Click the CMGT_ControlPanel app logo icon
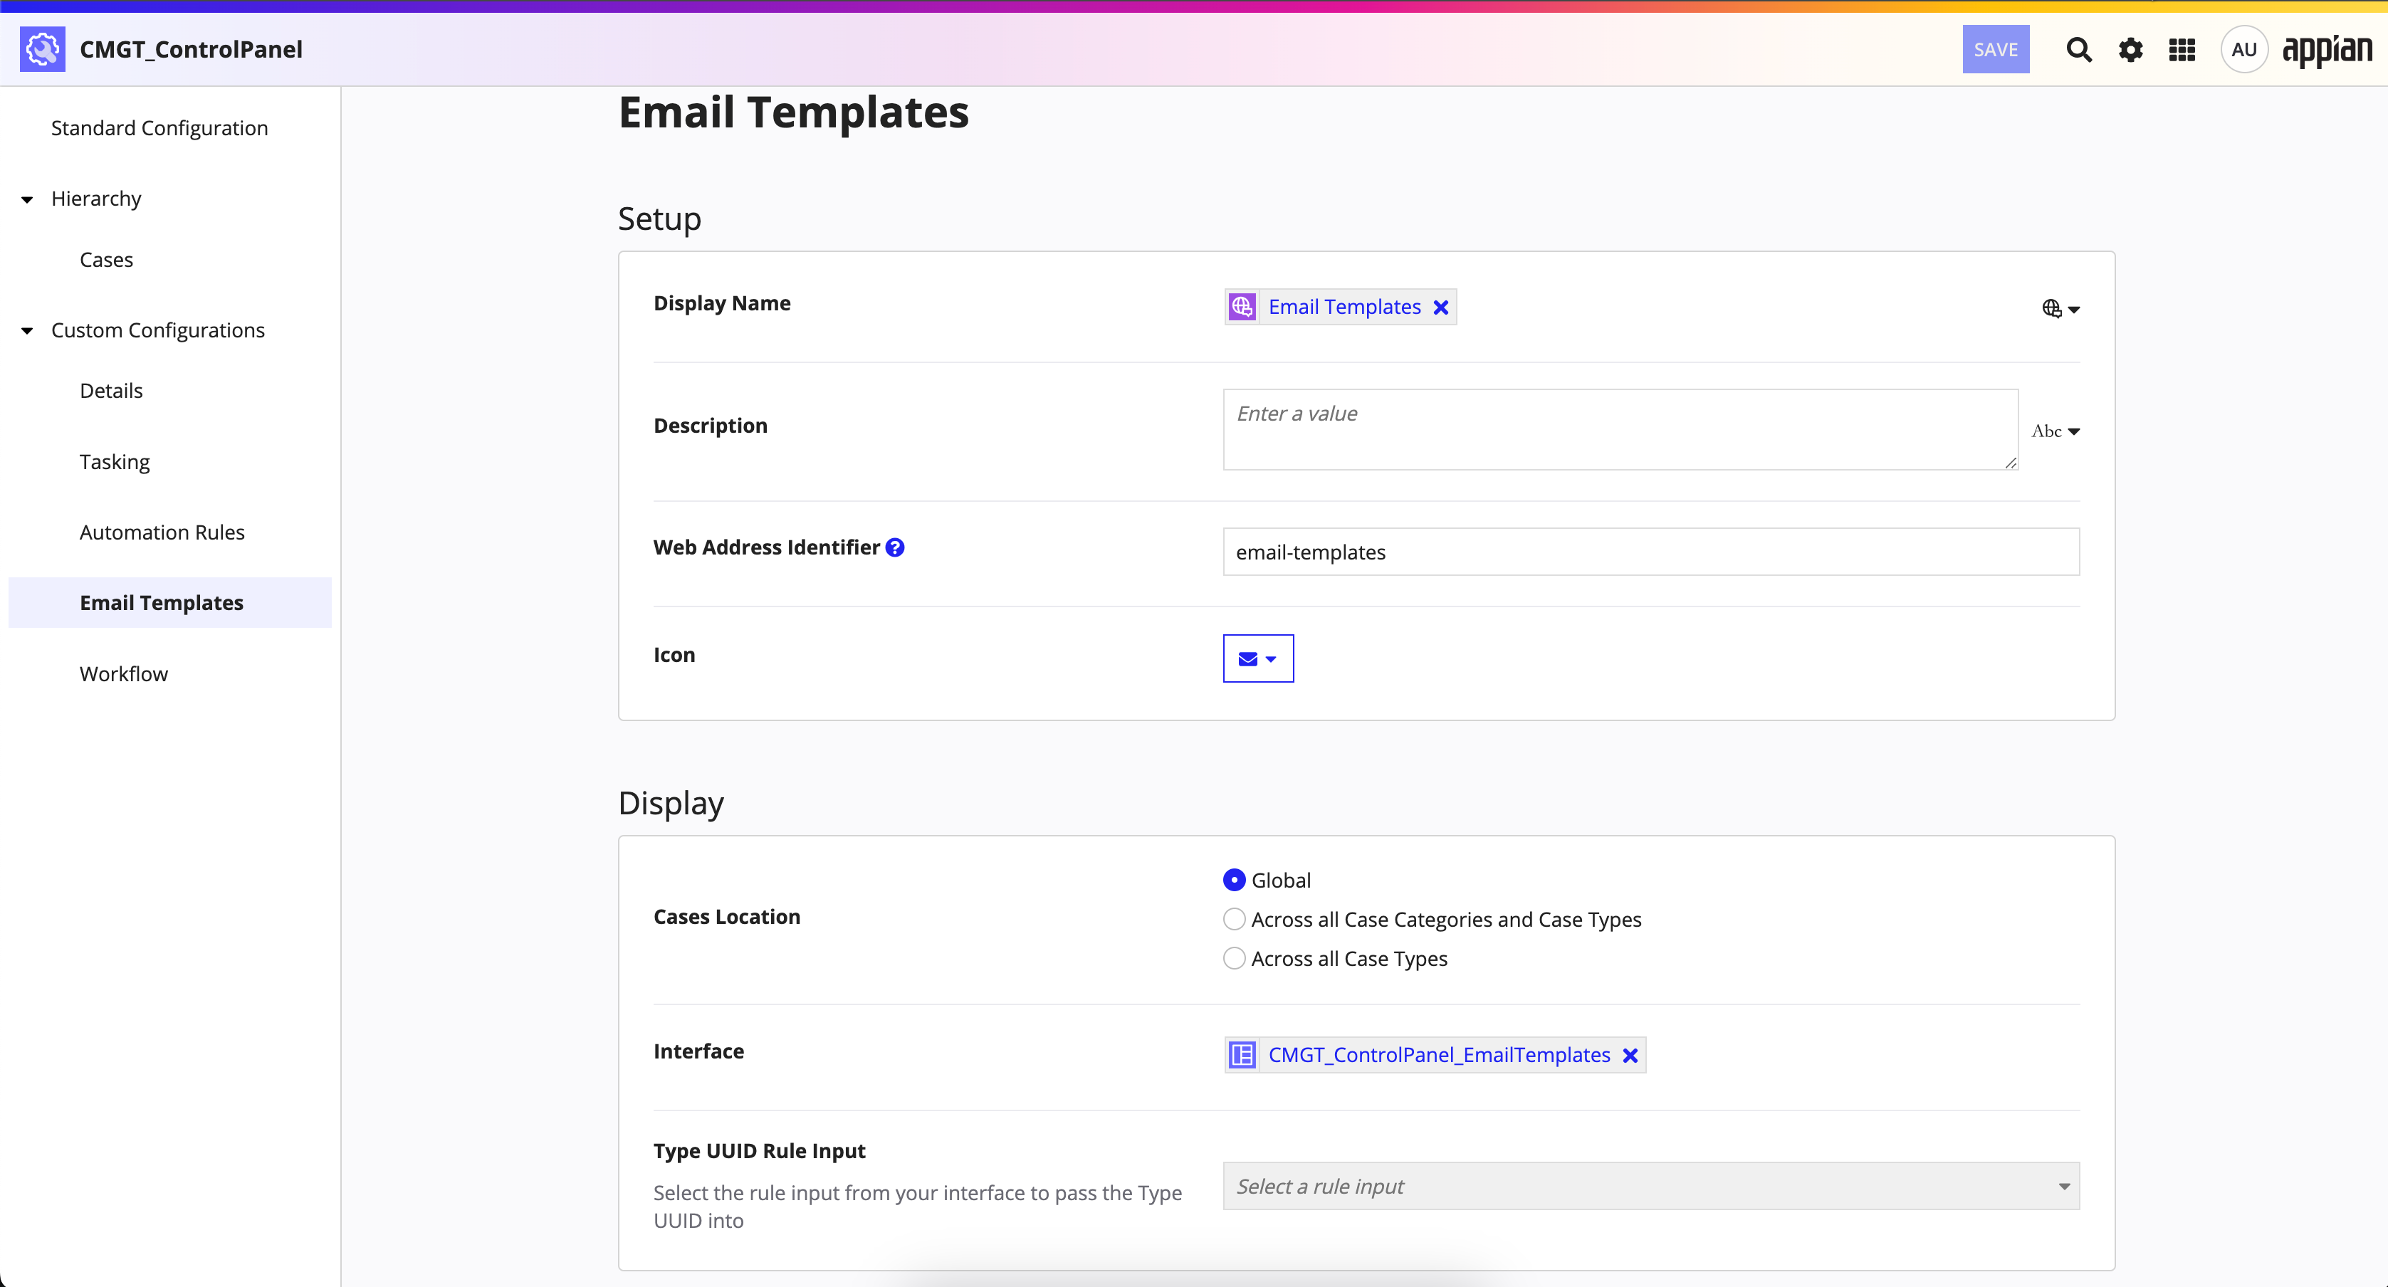The width and height of the screenshot is (2388, 1287). click(x=43, y=49)
